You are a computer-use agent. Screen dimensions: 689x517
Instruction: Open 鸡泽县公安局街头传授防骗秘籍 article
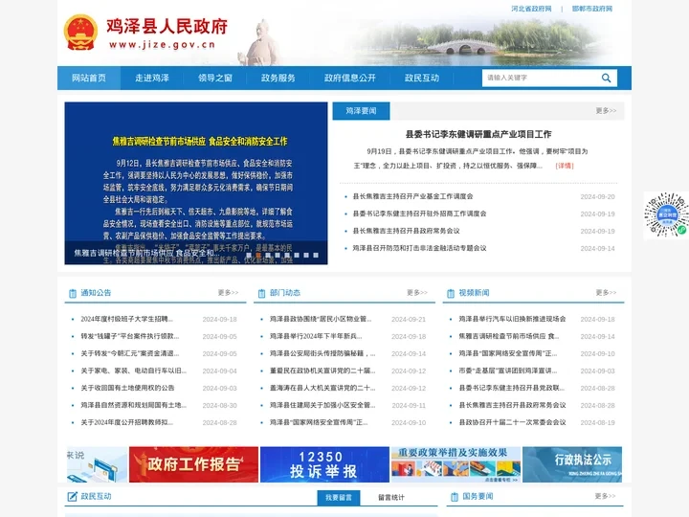pos(322,353)
